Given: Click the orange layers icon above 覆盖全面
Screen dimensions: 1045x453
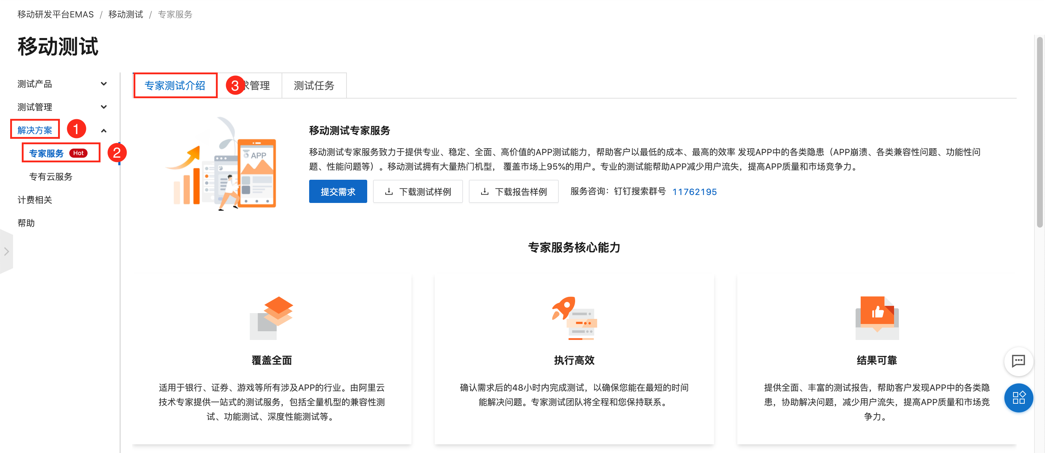Looking at the screenshot, I should (x=271, y=318).
